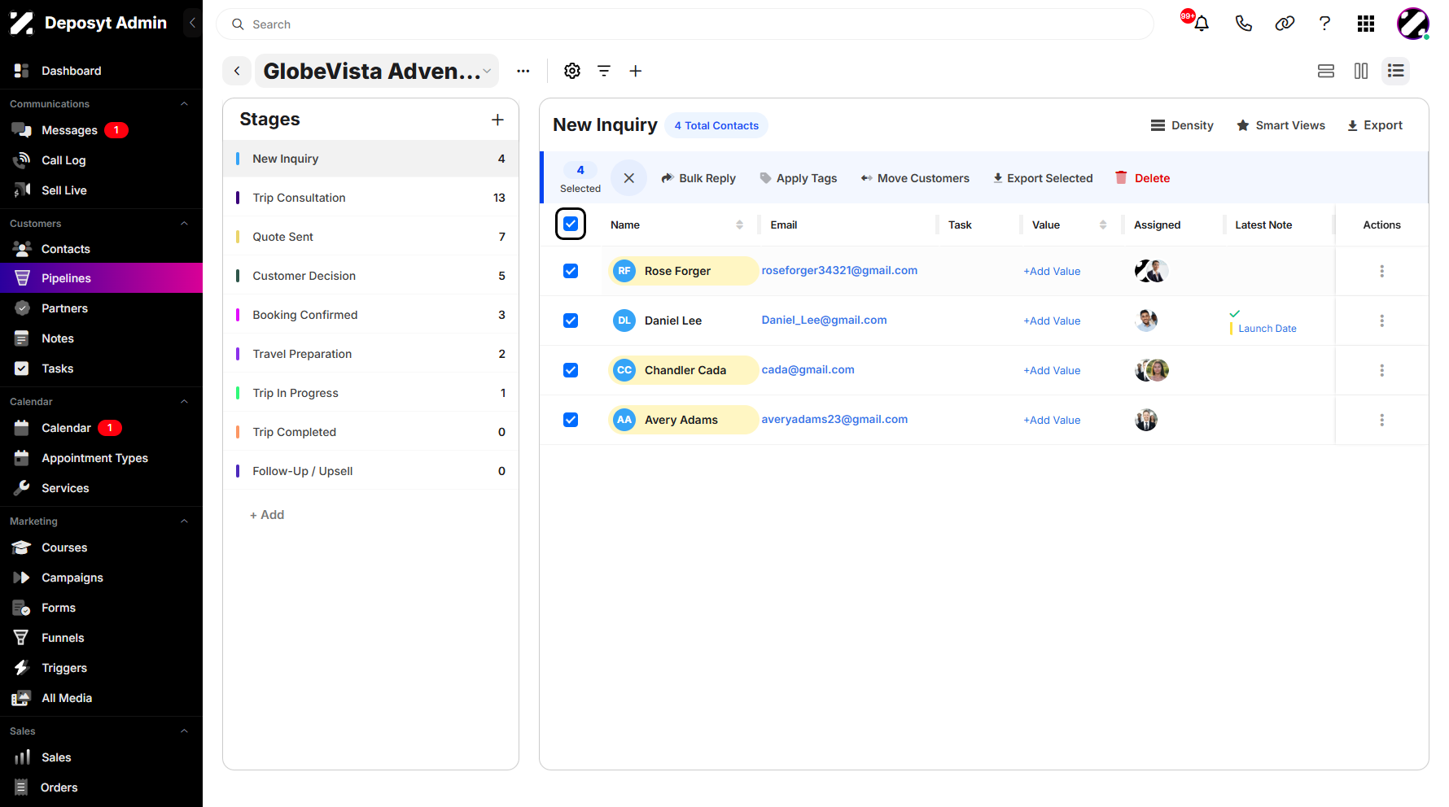The image size is (1449, 807).
Task: Open actions menu for Rose Forger
Action: pyautogui.click(x=1381, y=271)
